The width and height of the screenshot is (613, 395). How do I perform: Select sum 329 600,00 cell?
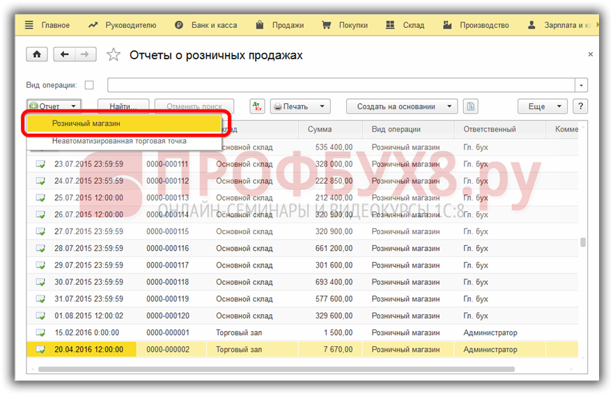coord(330,316)
